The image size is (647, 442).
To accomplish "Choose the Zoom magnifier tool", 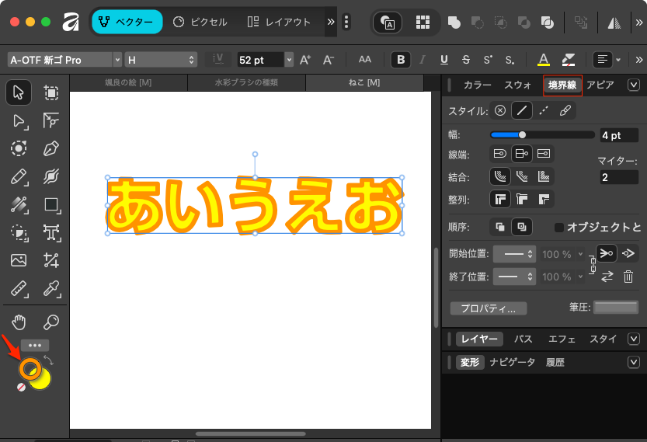I will coord(51,322).
